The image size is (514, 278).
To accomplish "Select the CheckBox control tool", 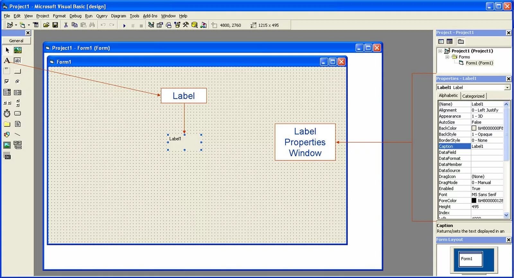I will [x=7, y=81].
